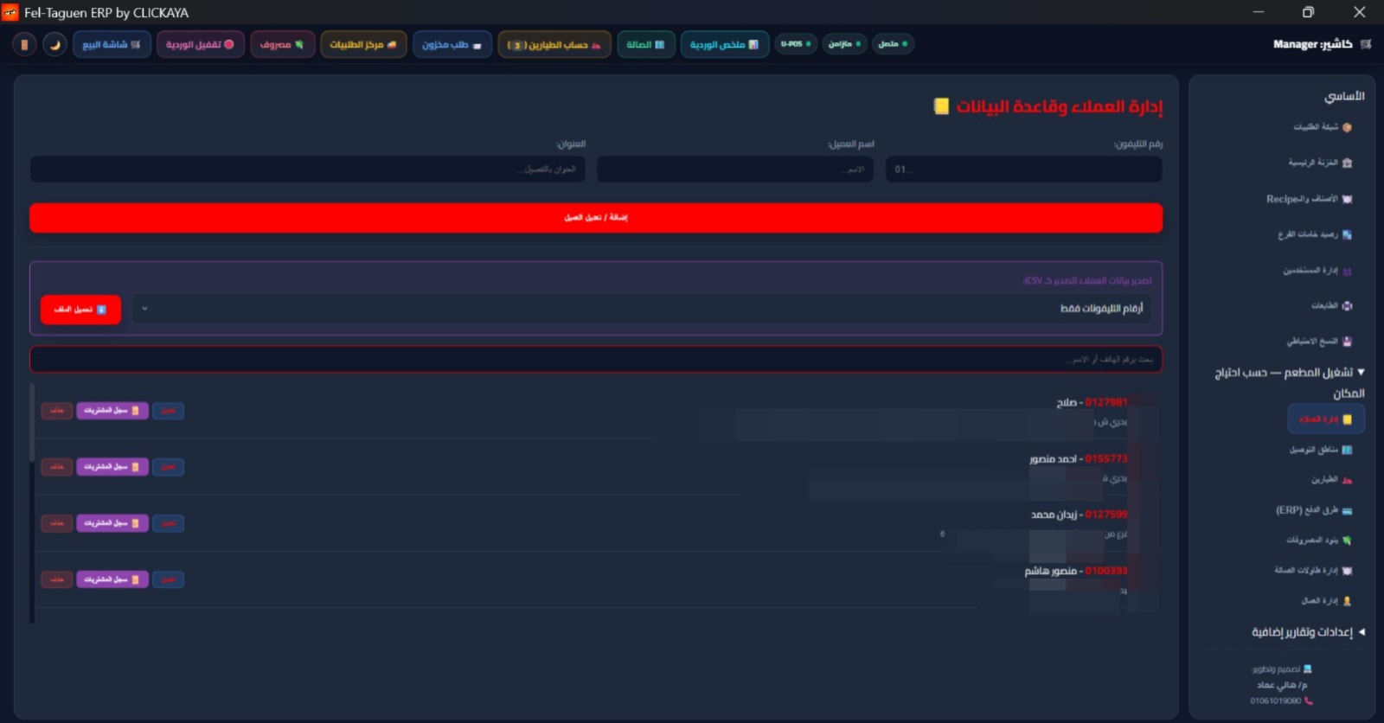Screen dimensions: 1384x723
Task: Click تقفيل الوردية close shift button
Action: pos(200,44)
